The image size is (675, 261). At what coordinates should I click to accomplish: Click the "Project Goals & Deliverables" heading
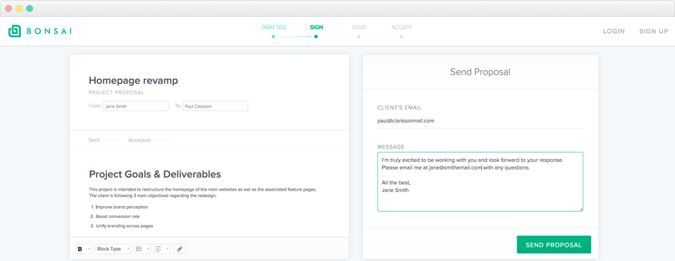click(155, 174)
